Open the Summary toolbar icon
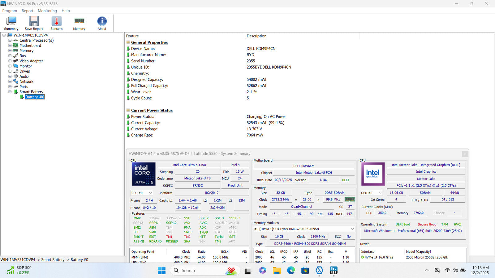This screenshot has height=278, width=495. pos(11,22)
